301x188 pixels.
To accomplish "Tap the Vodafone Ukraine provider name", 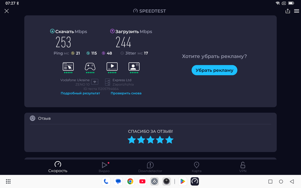I will [x=75, y=80].
